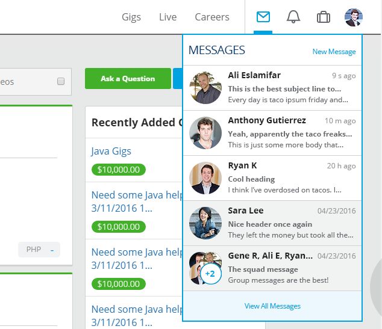Toggle the checkbox next to 'eos' filter
Screen dimensions: 382x329
point(61,81)
